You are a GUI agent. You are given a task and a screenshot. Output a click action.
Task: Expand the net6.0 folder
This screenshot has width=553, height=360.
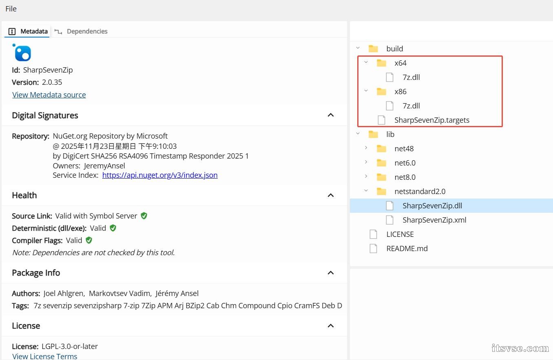[366, 163]
